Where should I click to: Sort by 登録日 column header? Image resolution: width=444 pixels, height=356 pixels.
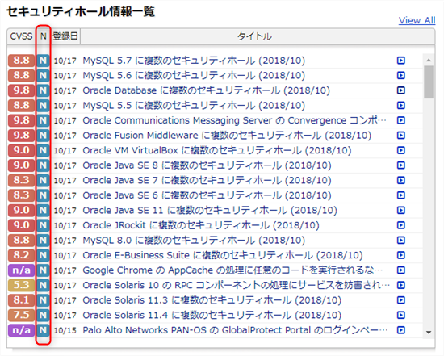coord(65,36)
